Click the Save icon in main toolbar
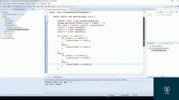This screenshot has height=100, width=179. pos(4,6)
